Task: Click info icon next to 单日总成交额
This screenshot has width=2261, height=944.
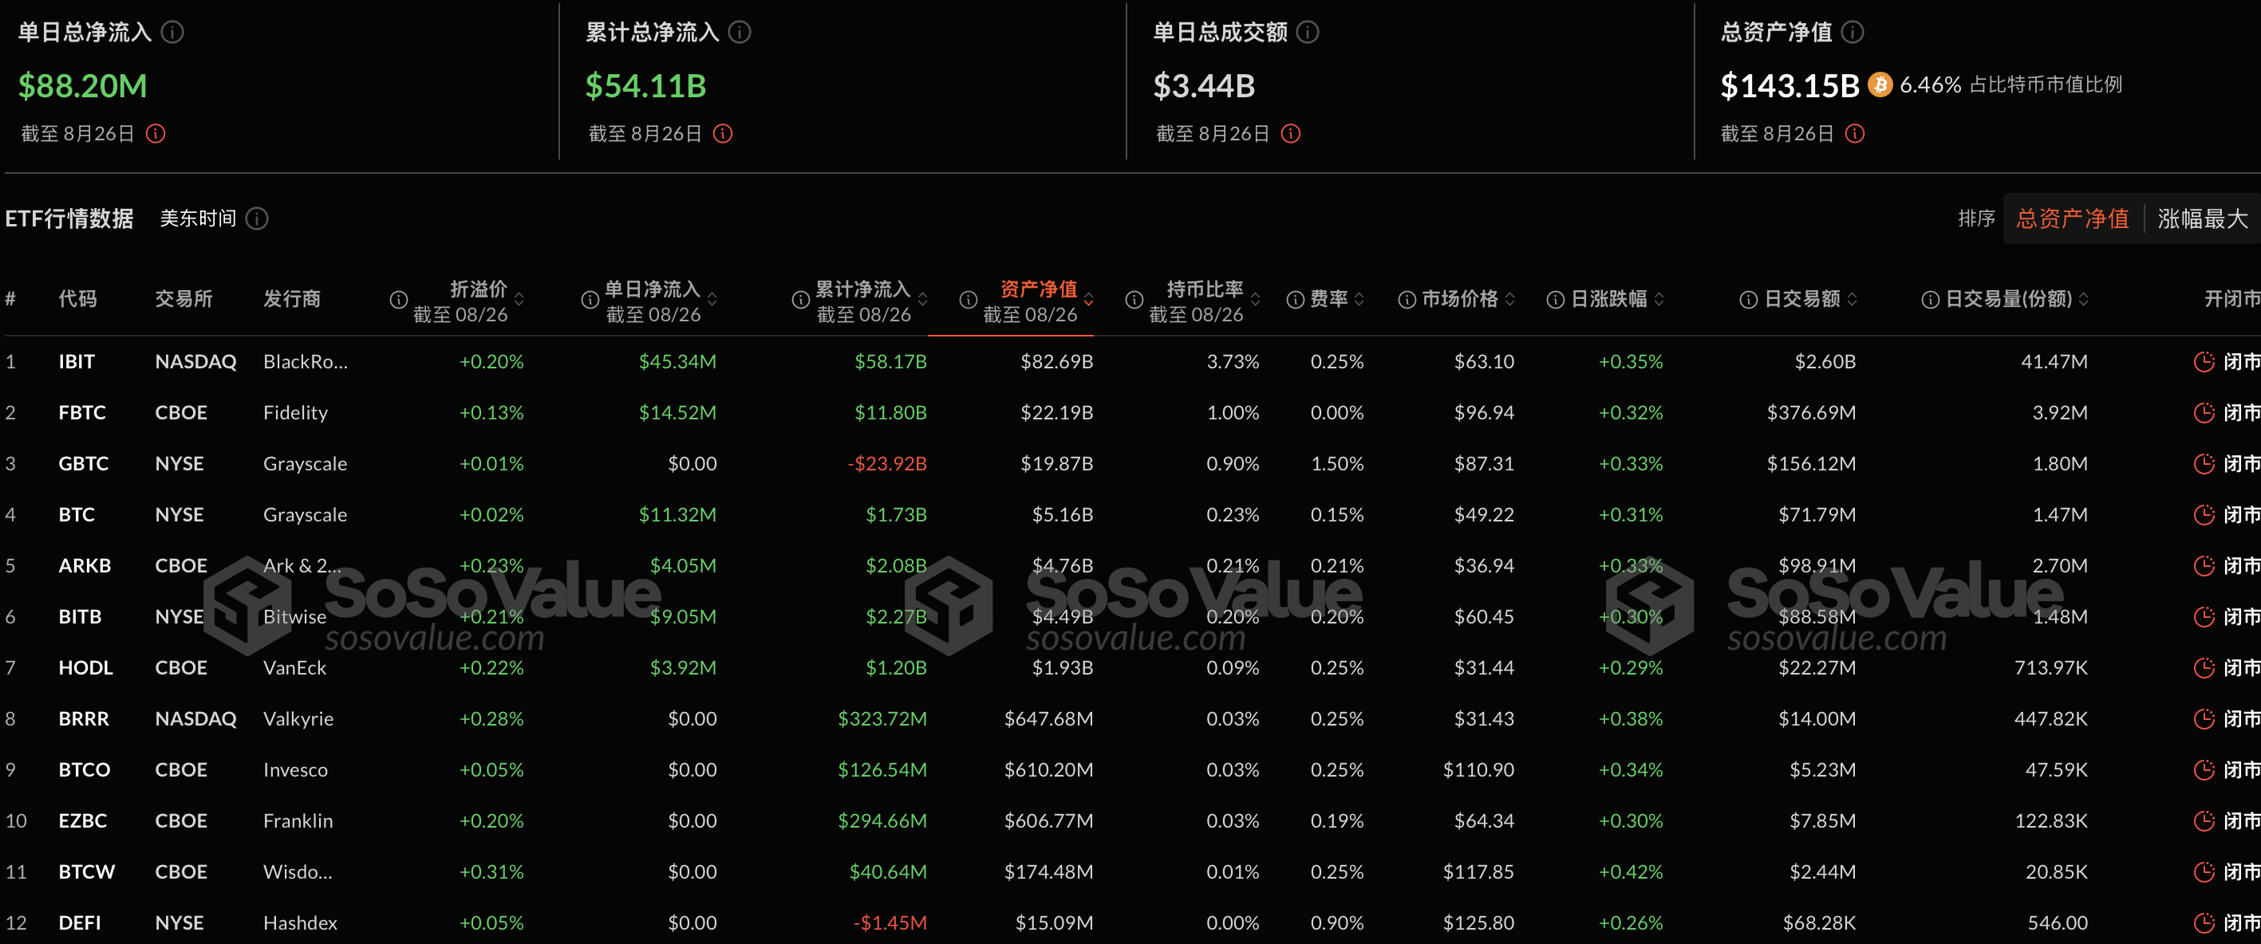Action: tap(1308, 33)
